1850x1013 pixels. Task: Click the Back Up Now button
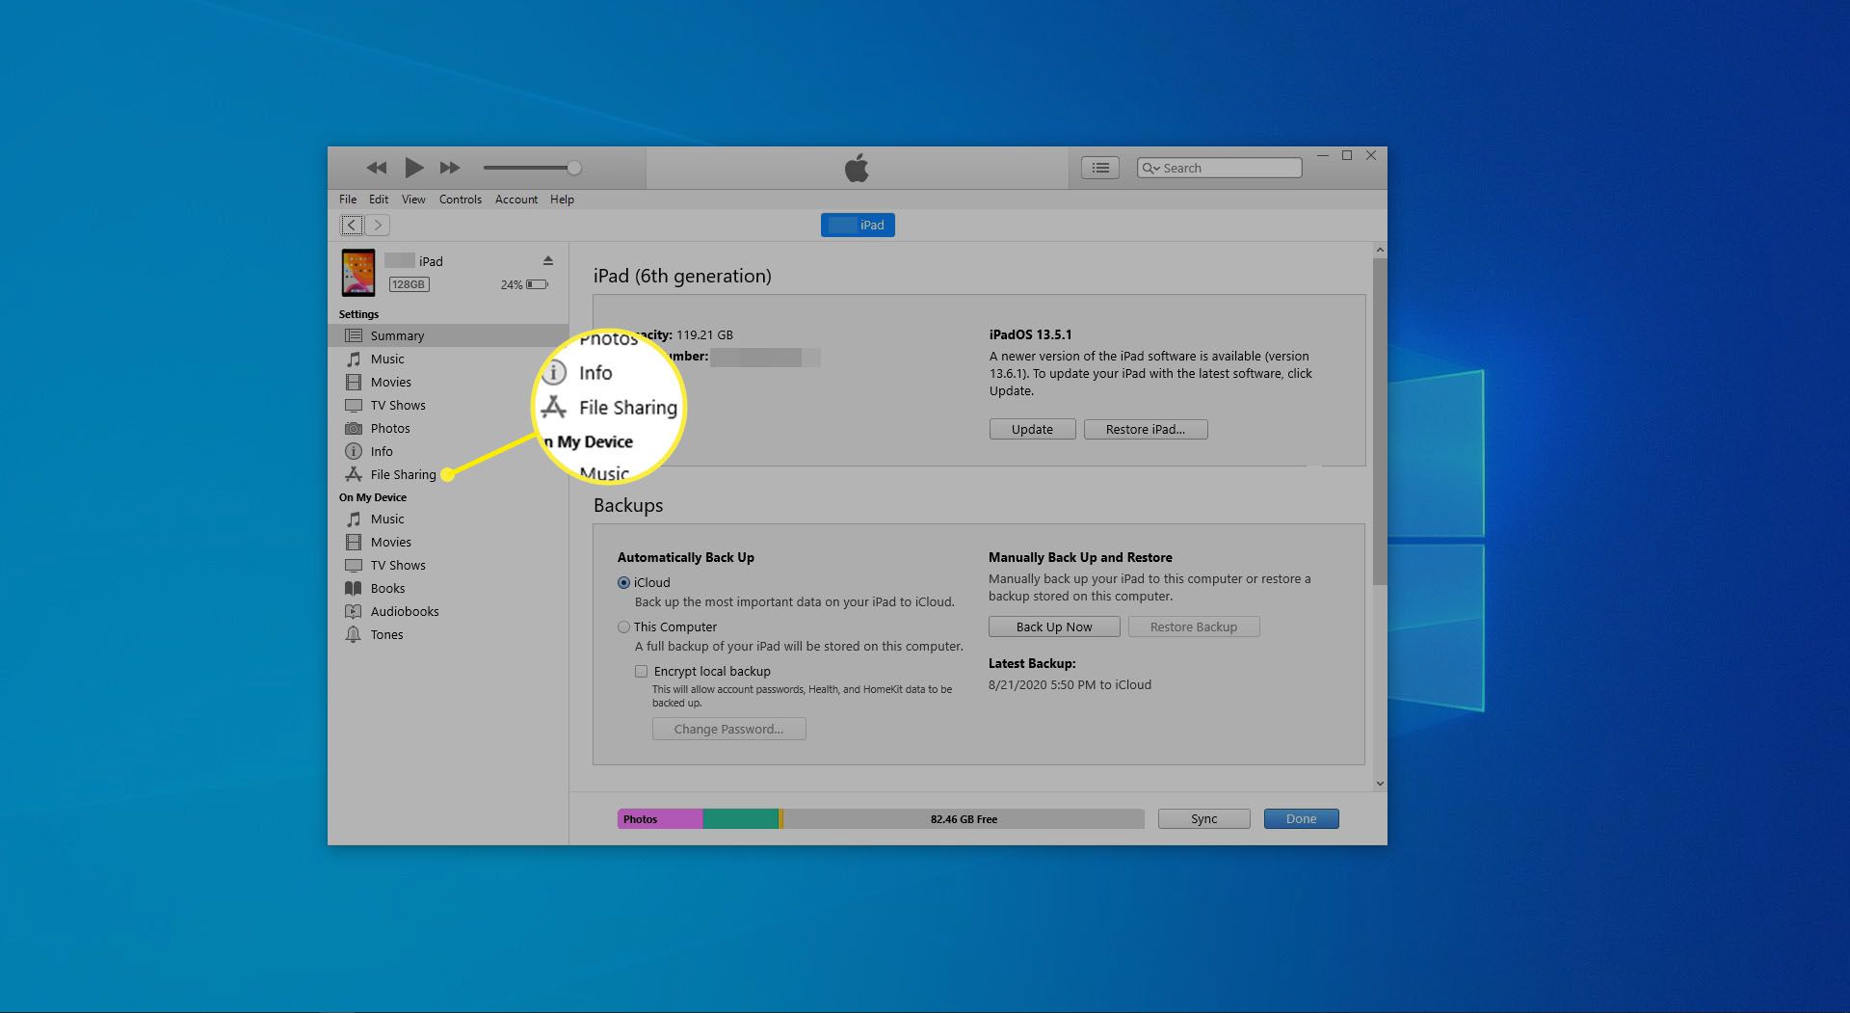coord(1054,626)
